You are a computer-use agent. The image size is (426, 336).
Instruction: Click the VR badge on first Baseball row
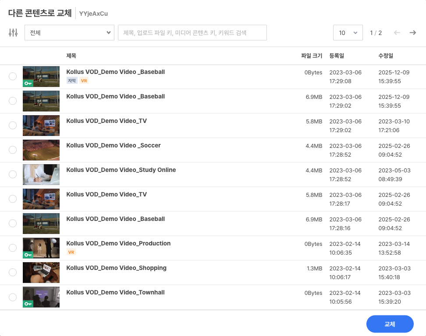point(83,80)
